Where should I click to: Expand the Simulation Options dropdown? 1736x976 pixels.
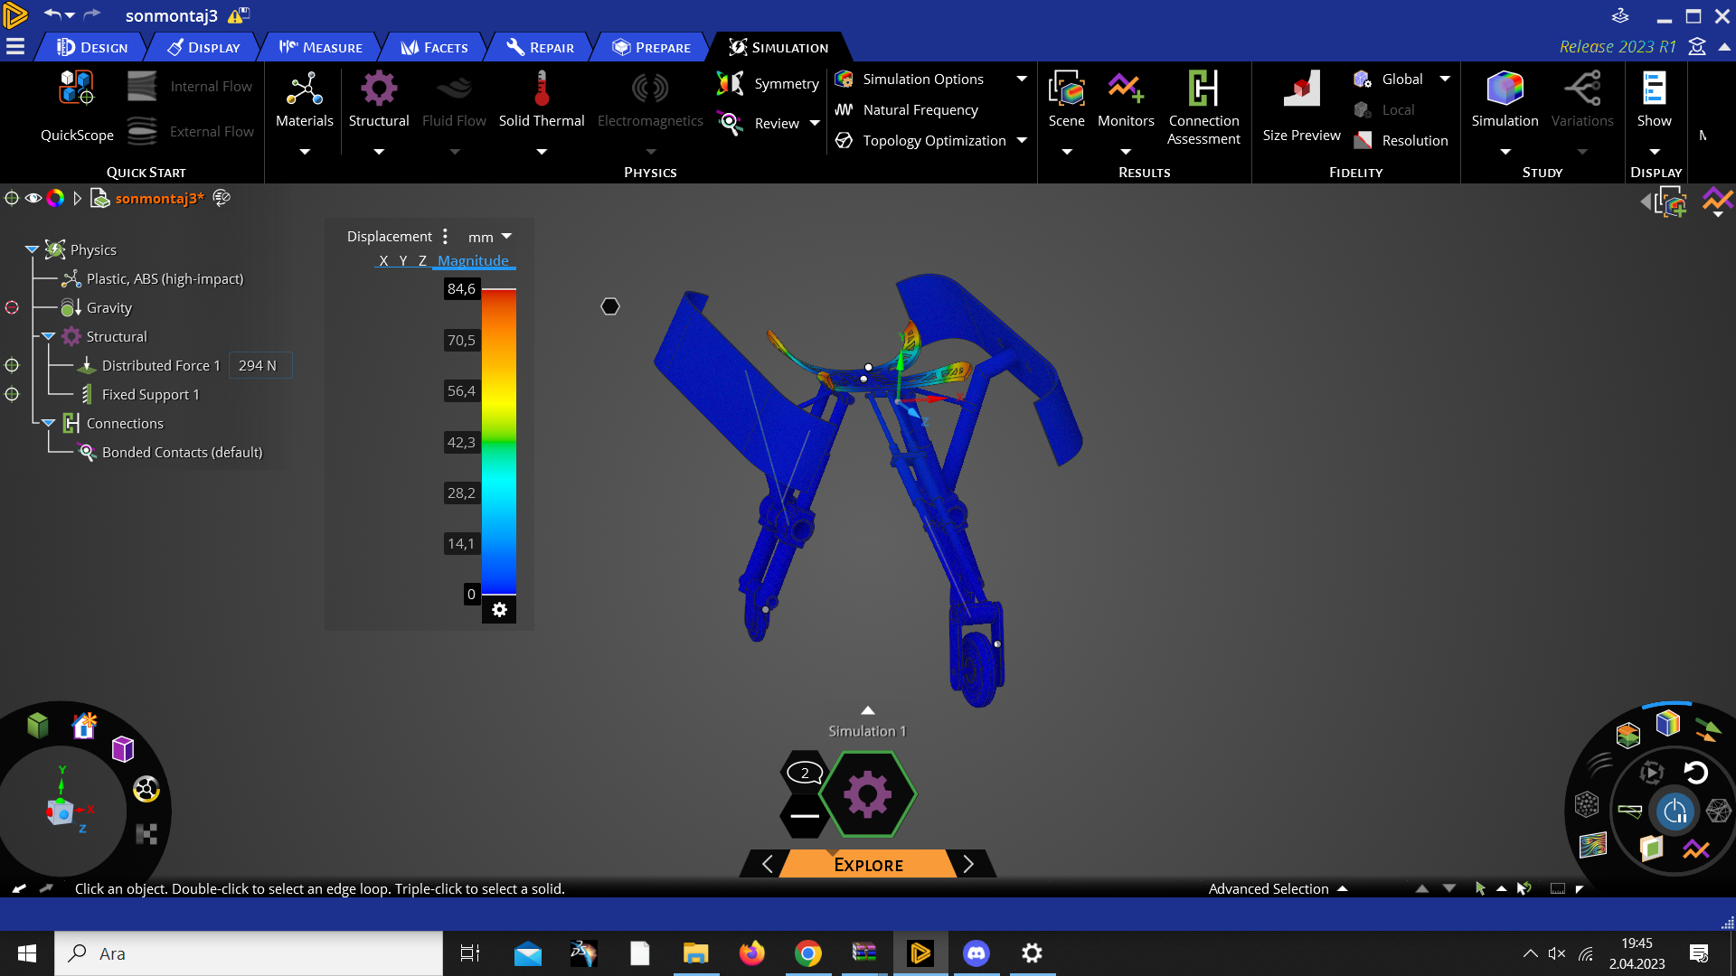pyautogui.click(x=1022, y=79)
